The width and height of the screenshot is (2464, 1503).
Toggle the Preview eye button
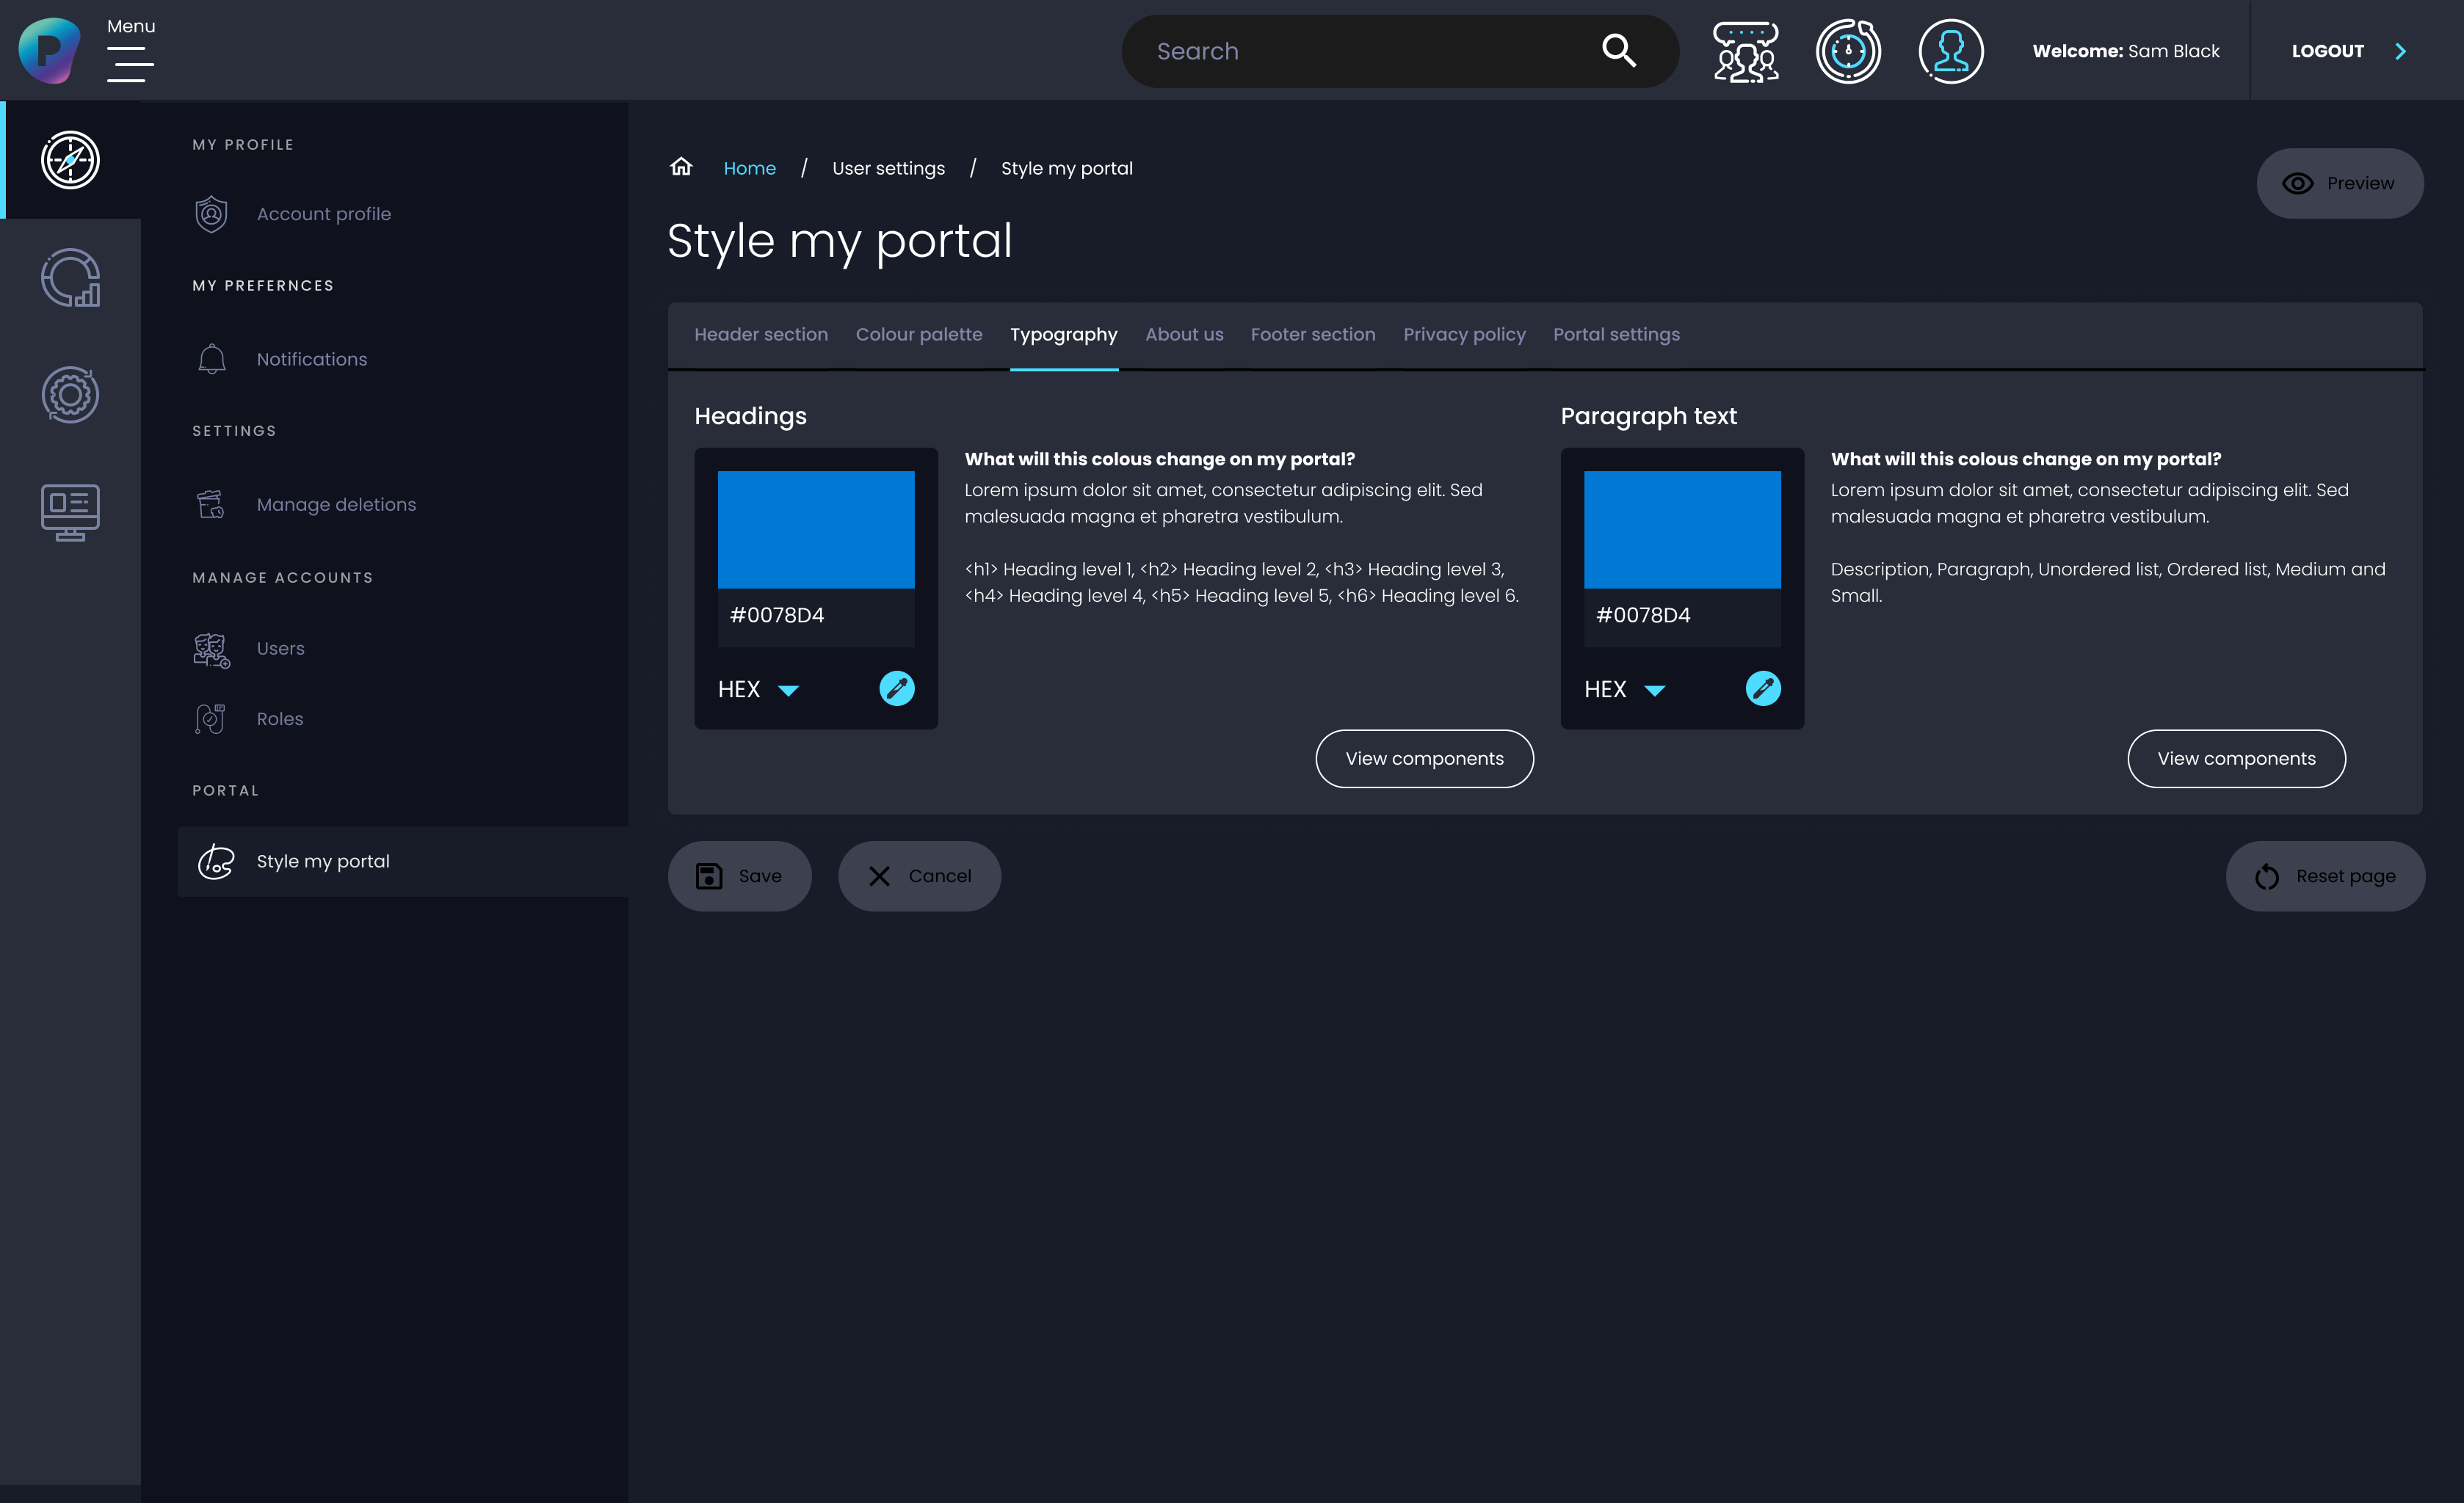(x=2339, y=184)
